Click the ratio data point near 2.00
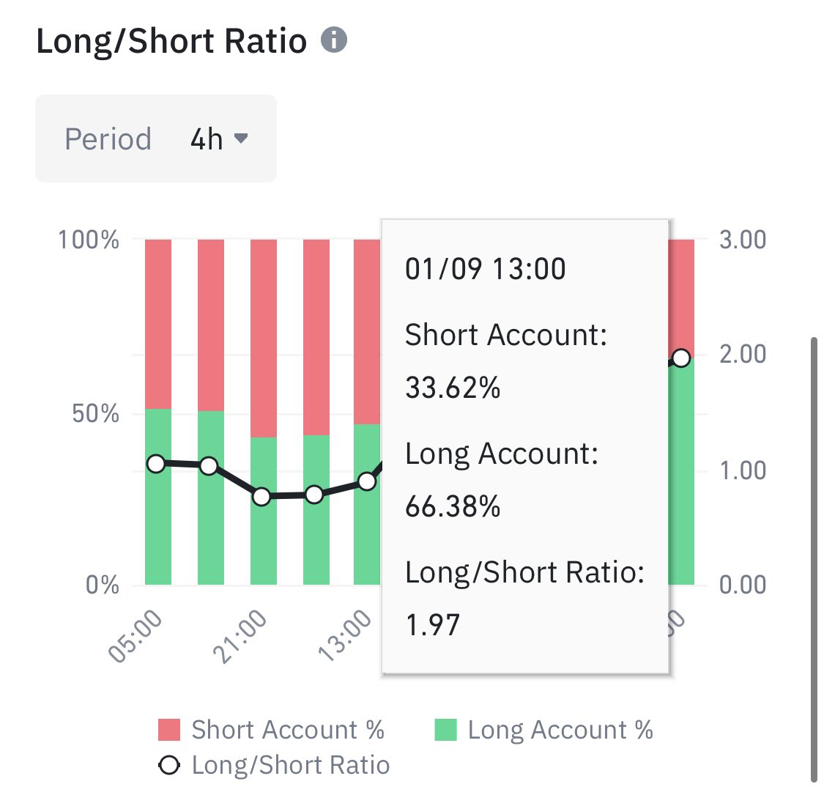This screenshot has width=824, height=806. point(681,358)
